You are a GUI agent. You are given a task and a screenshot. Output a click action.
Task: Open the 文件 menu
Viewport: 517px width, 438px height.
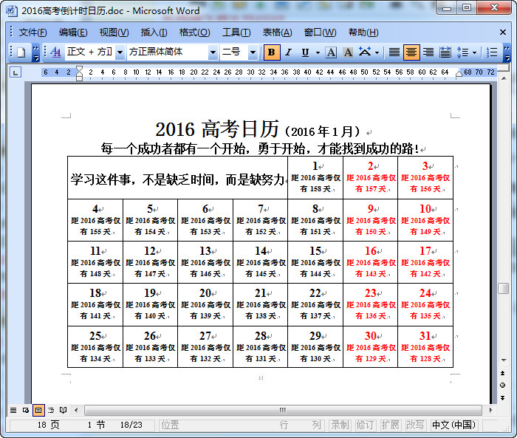point(33,32)
